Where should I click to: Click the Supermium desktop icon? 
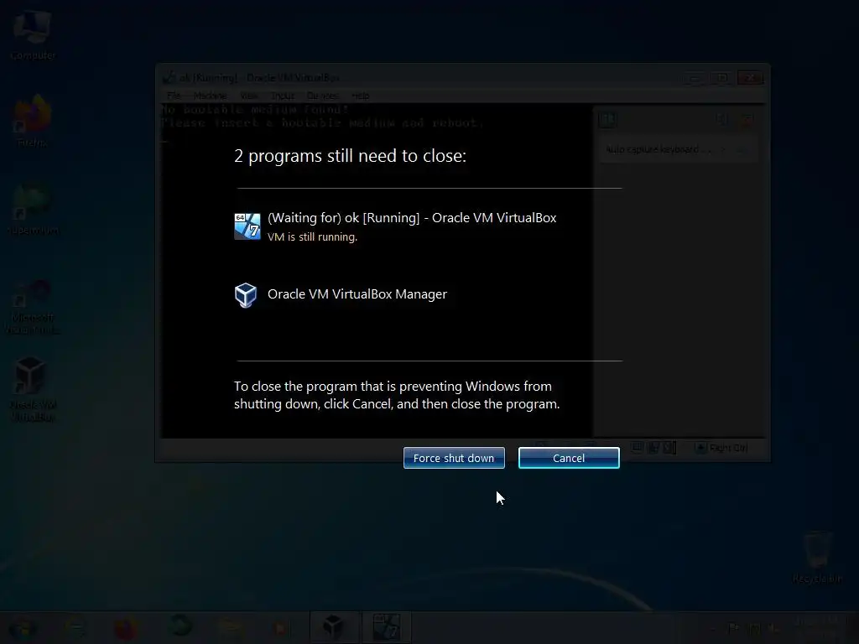tap(33, 209)
